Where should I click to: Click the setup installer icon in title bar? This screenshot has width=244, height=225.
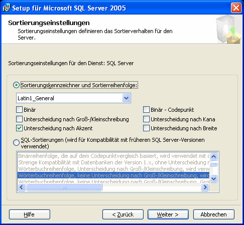click(x=7, y=8)
